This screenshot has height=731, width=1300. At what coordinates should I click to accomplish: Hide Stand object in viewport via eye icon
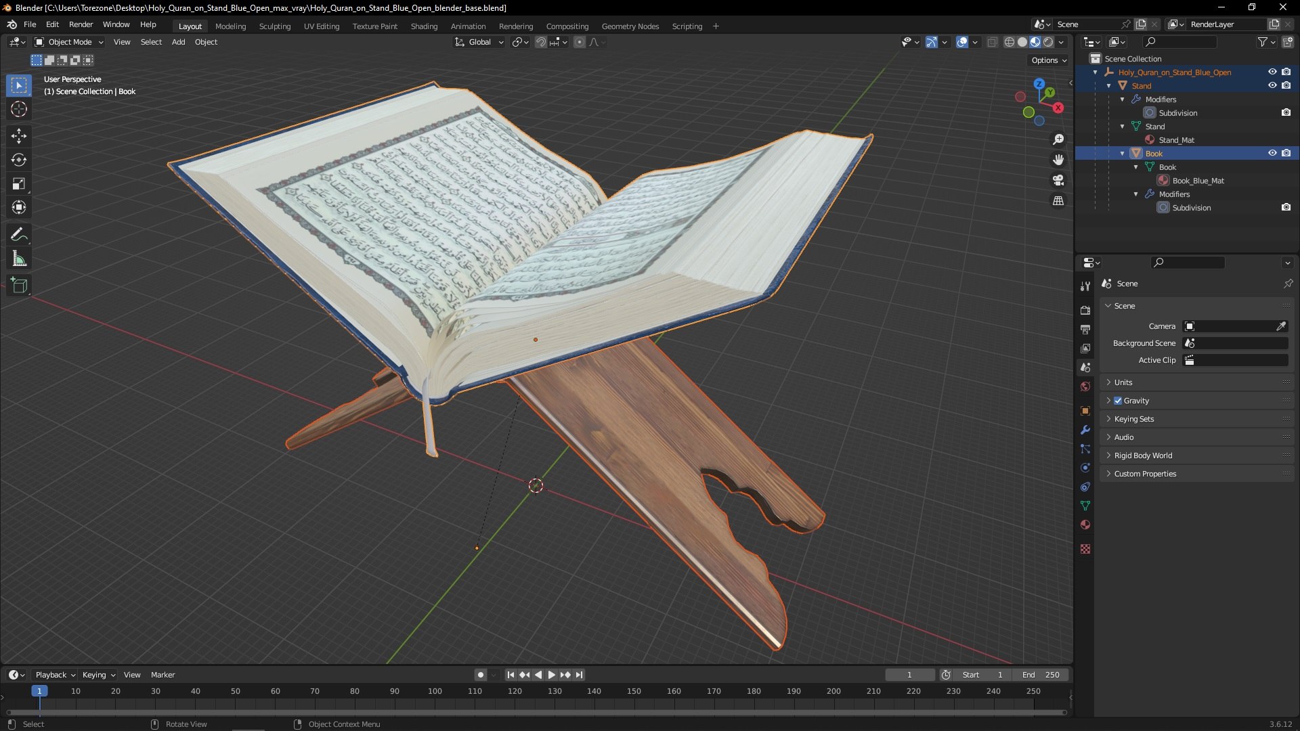[1272, 85]
